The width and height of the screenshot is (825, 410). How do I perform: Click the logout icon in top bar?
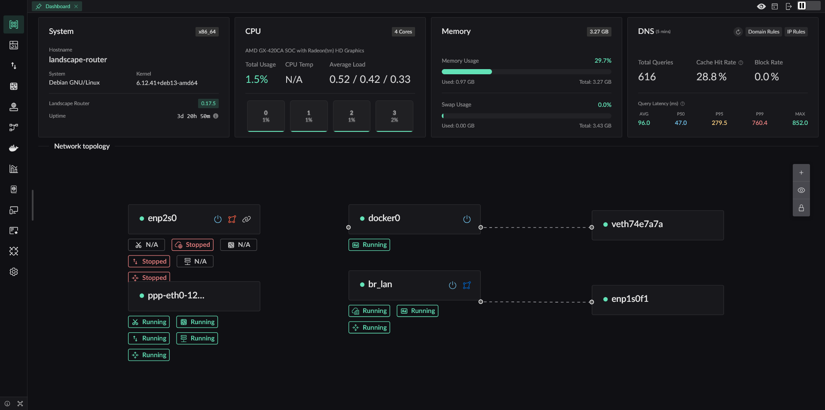[x=788, y=6]
